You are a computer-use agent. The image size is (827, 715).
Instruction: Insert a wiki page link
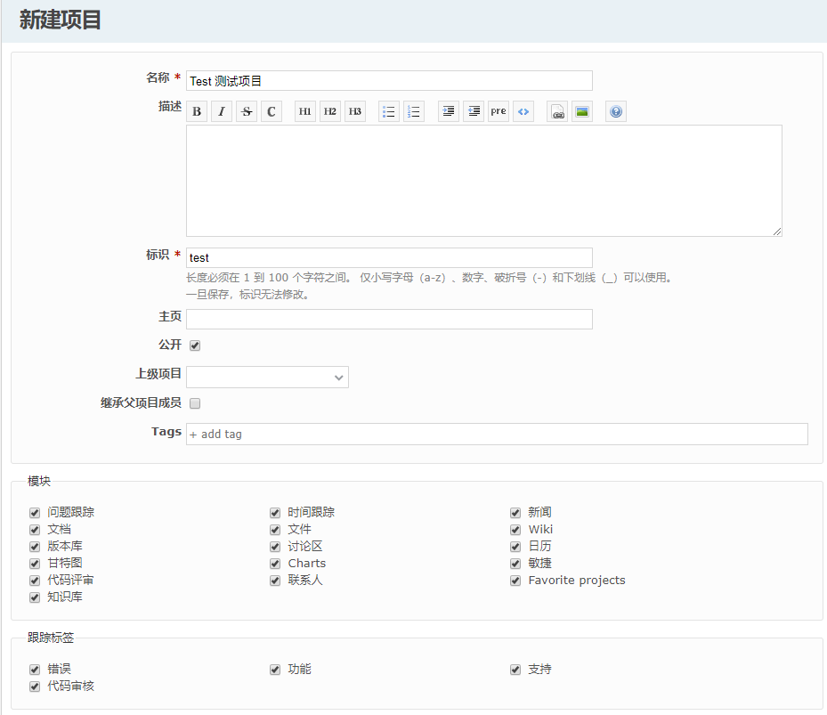[557, 111]
